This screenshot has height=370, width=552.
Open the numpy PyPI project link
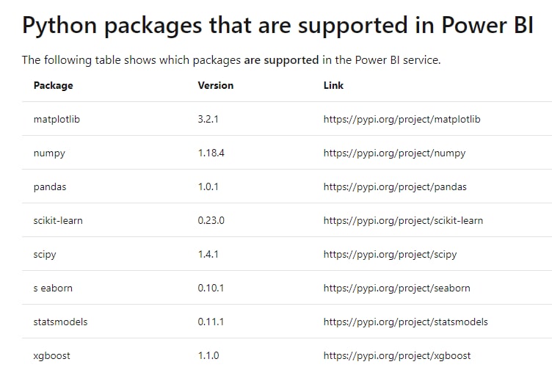(x=394, y=153)
